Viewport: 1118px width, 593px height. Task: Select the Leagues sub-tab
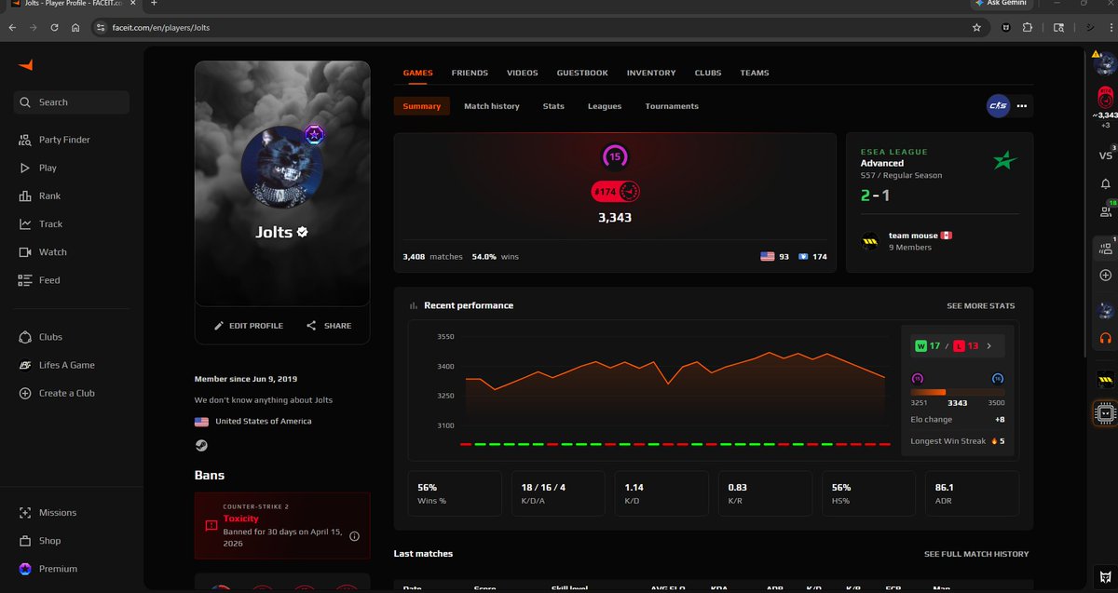point(605,106)
